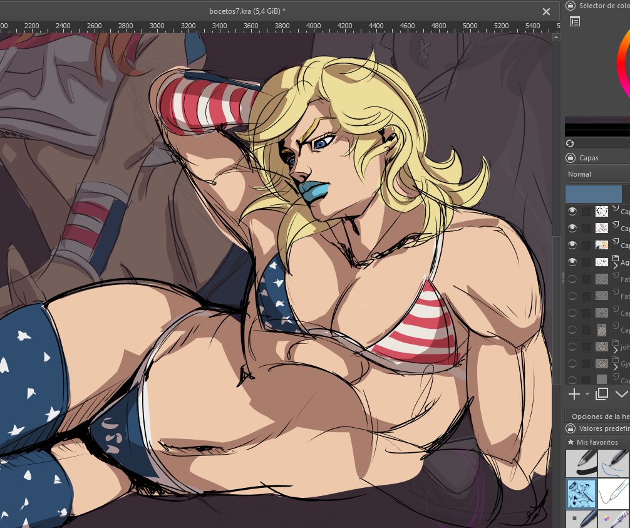This screenshot has height=528, width=630.
Task: Toggle lock on the Capas docker
Action: pyautogui.click(x=570, y=158)
